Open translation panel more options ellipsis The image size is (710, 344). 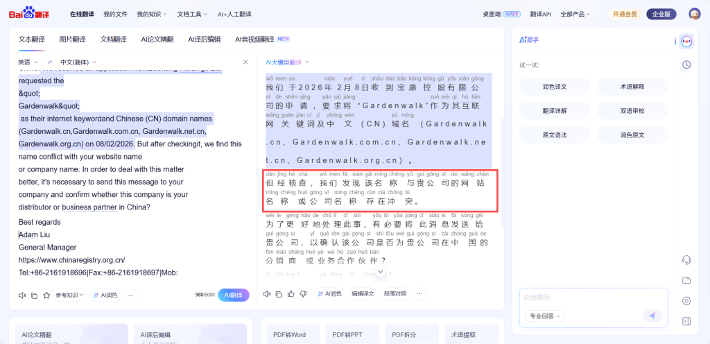pos(419,294)
